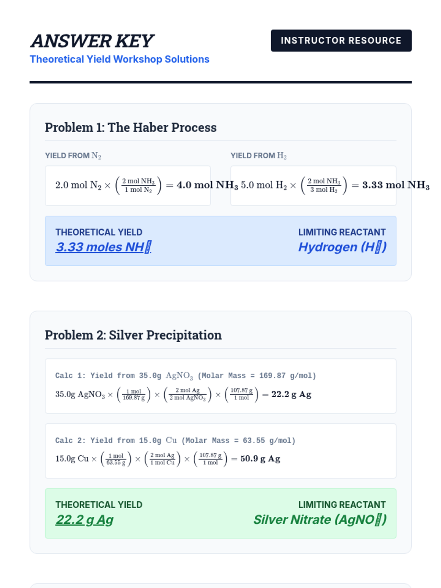Click the blue THEORETICAL YIELD label

98,232
